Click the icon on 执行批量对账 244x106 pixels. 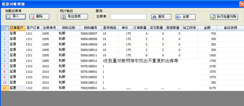[x=213, y=17]
